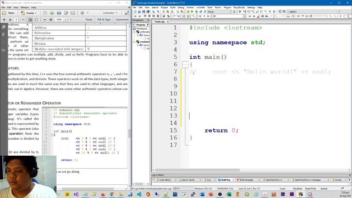The width and height of the screenshot is (352, 198).
Task: Open Microsoft Word from the taskbar
Action: point(202,194)
